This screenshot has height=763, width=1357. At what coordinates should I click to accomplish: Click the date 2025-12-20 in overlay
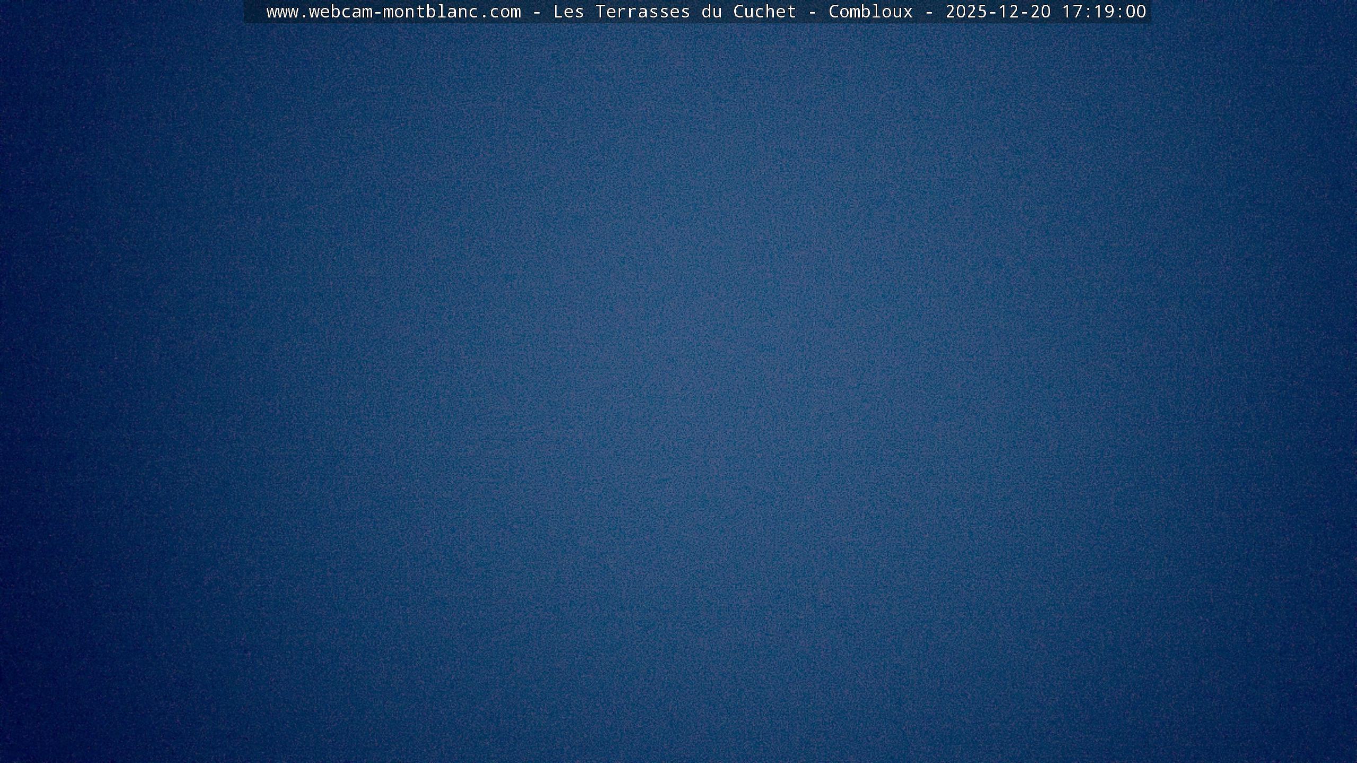998,12
